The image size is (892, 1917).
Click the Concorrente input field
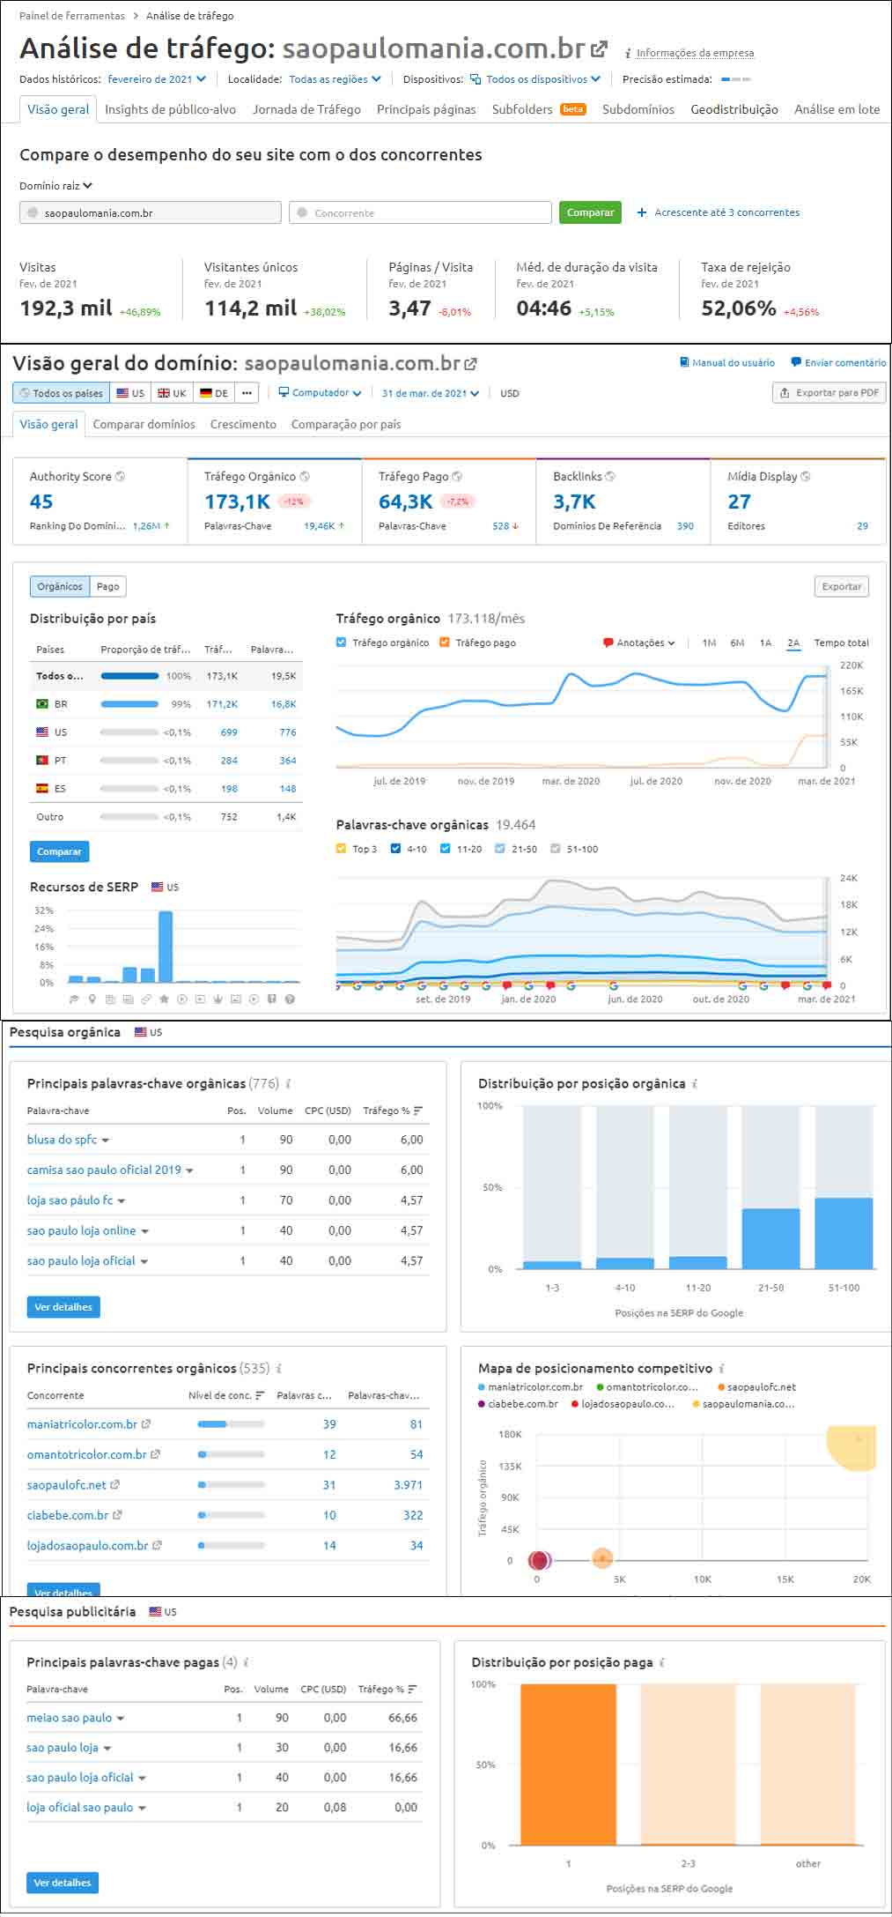(x=420, y=212)
